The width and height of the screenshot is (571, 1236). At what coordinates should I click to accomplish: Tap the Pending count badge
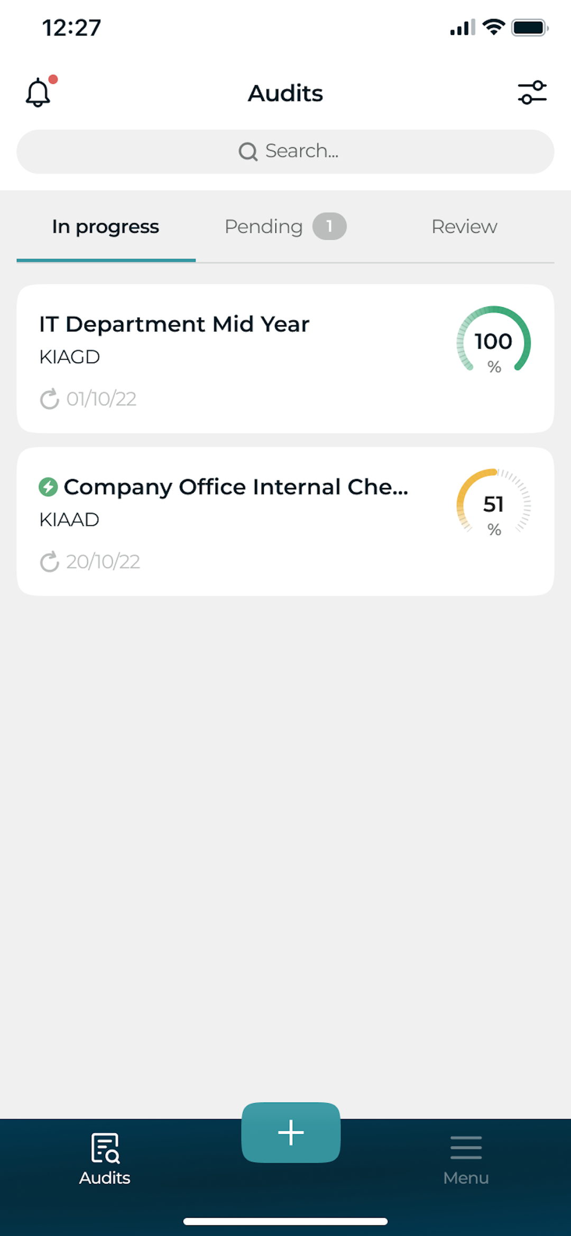329,227
